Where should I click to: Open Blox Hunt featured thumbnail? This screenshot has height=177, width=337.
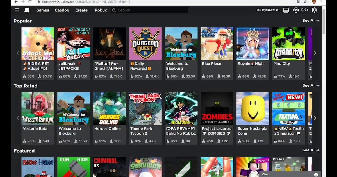tap(38, 167)
